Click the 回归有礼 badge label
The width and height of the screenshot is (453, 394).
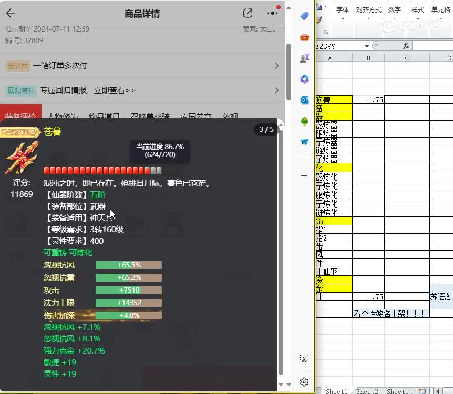(x=21, y=90)
